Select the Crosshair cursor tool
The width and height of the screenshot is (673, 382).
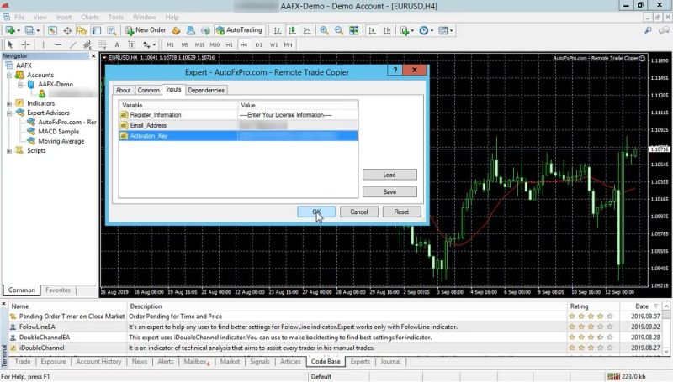point(26,44)
